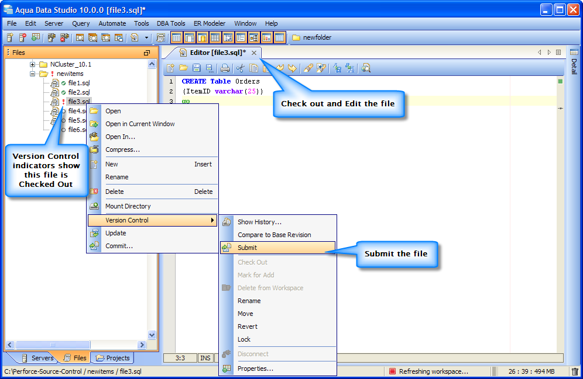Click the Files tree scroll down arrow

click(x=152, y=335)
